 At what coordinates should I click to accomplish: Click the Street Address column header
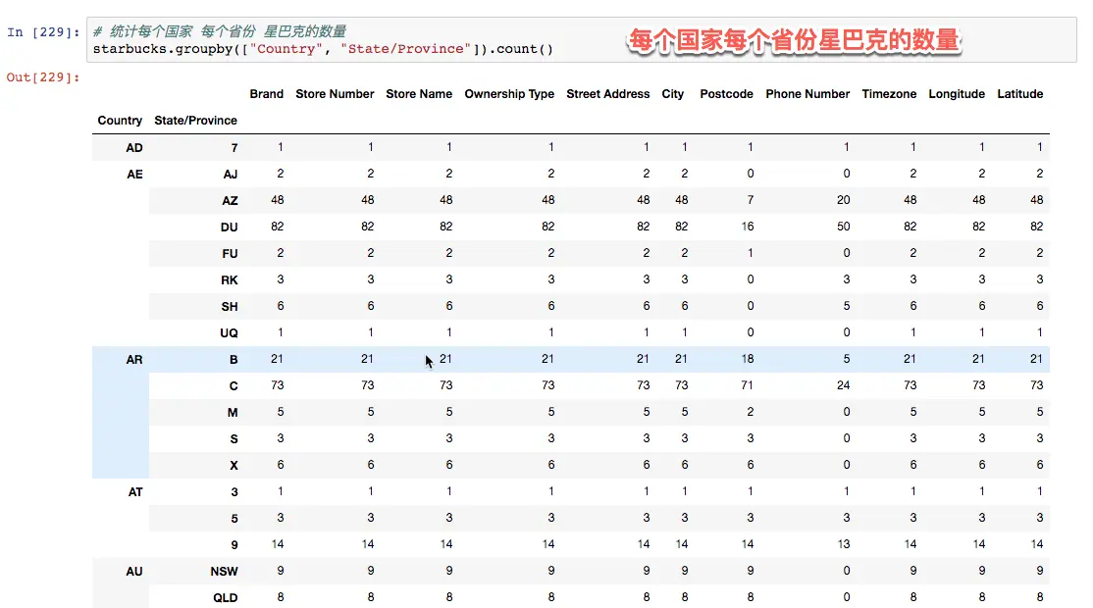608,94
